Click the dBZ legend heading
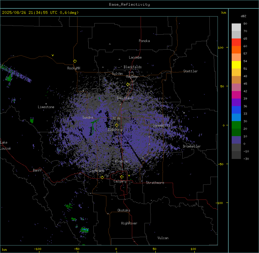Image resolution: width=259 pixels, height=253 pixels. (243, 16)
